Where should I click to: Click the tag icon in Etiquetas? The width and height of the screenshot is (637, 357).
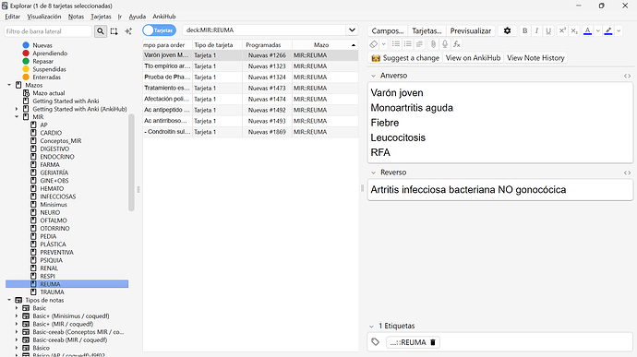coord(376,342)
